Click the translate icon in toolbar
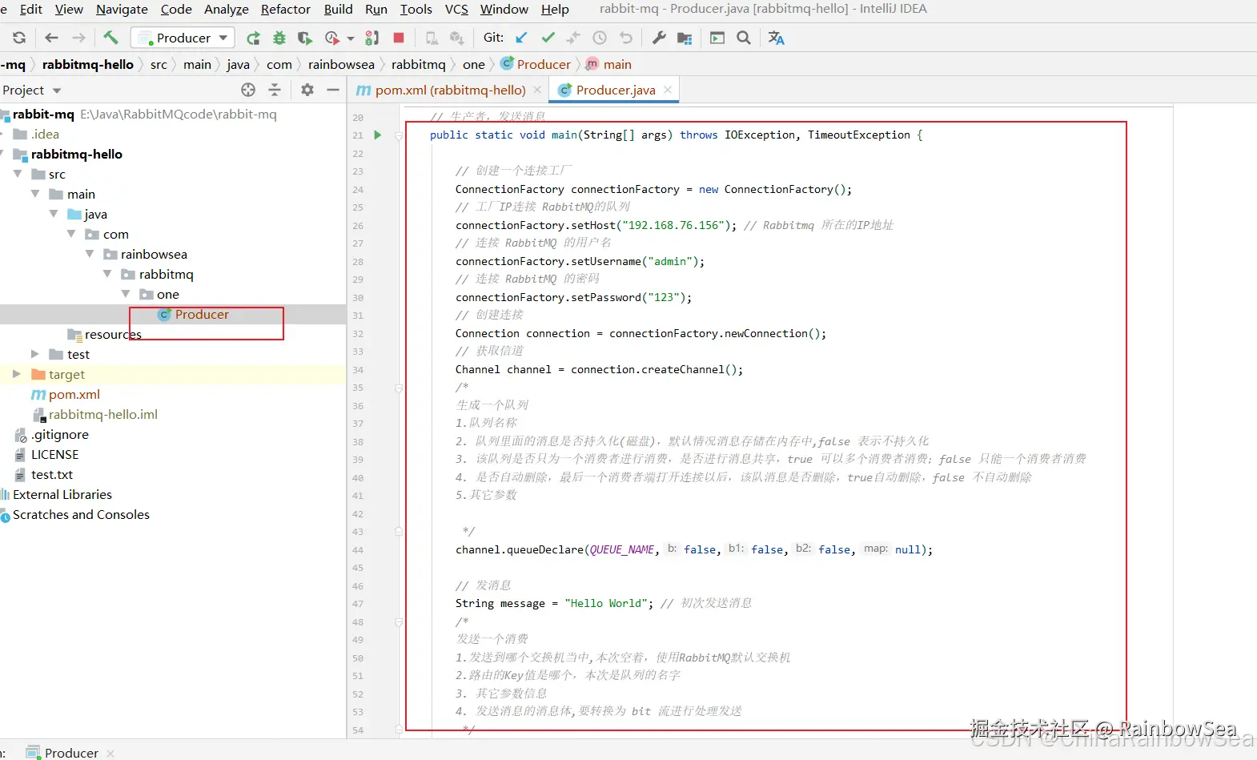Image resolution: width=1257 pixels, height=760 pixels. point(777,38)
